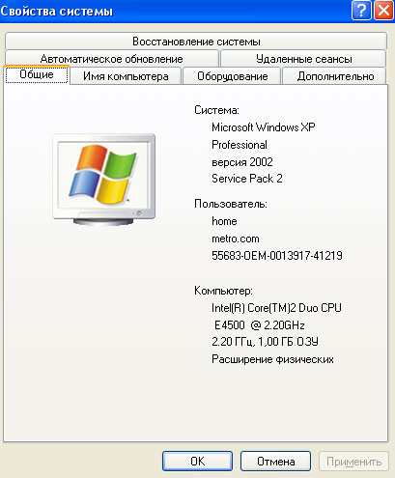
Task: Click product ID 55683-OEM-0013917-41219
Action: pyautogui.click(x=277, y=256)
